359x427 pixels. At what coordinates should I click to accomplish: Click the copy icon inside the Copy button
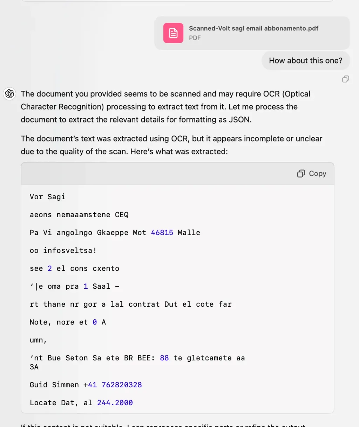(x=301, y=173)
